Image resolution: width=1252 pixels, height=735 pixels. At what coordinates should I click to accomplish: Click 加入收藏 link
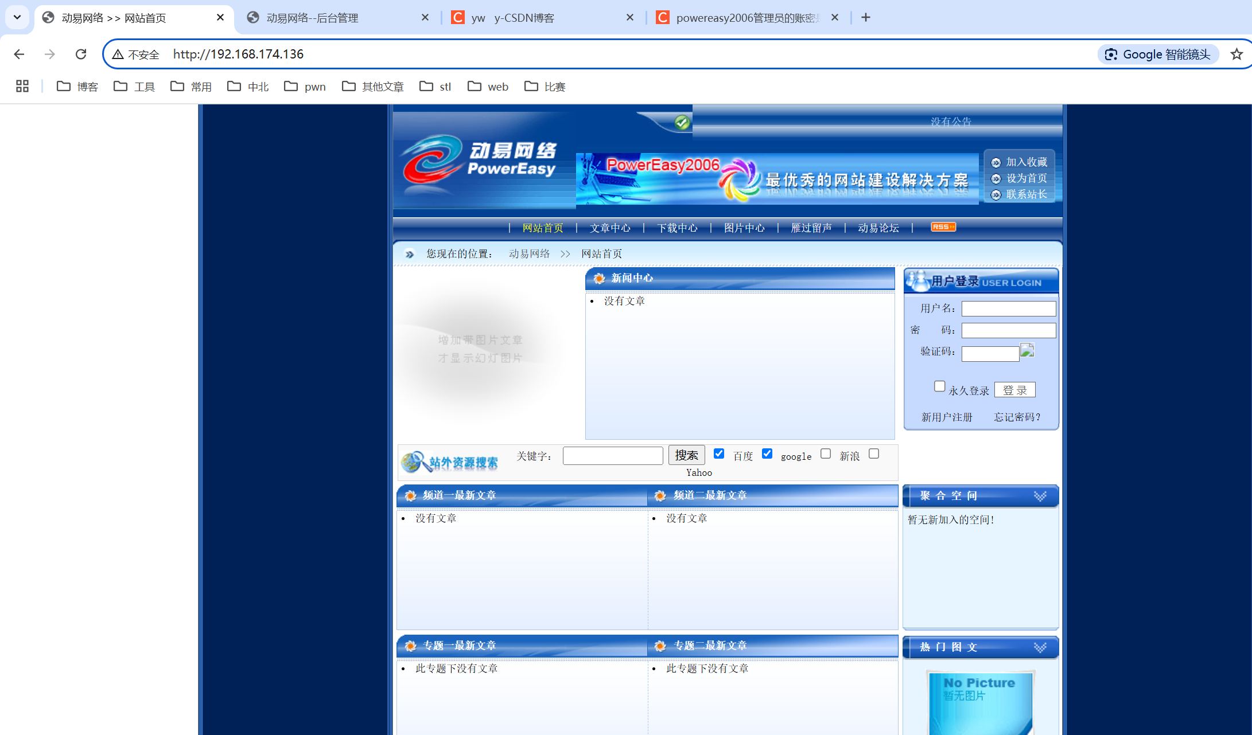coord(1027,162)
